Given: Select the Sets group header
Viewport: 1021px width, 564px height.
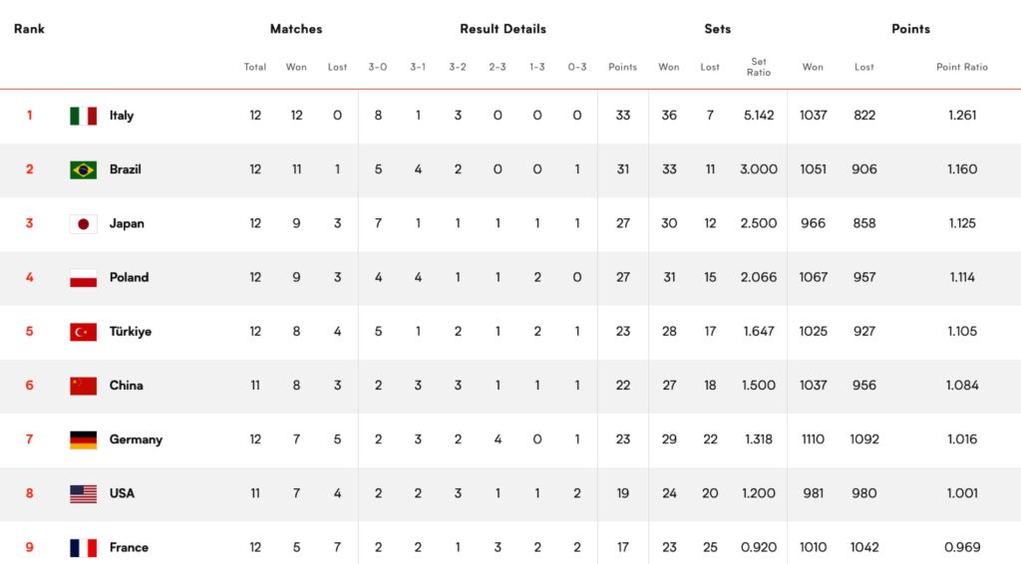Looking at the screenshot, I should pos(718,29).
